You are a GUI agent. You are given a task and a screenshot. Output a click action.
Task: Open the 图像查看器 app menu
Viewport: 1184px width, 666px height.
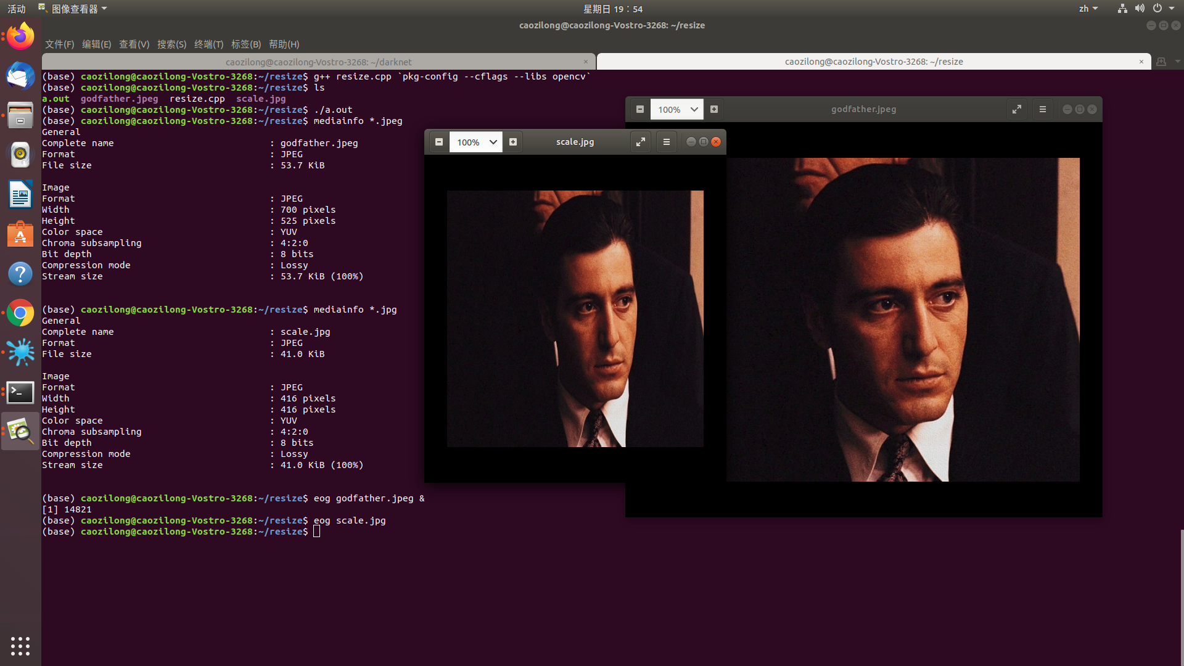coord(73,9)
